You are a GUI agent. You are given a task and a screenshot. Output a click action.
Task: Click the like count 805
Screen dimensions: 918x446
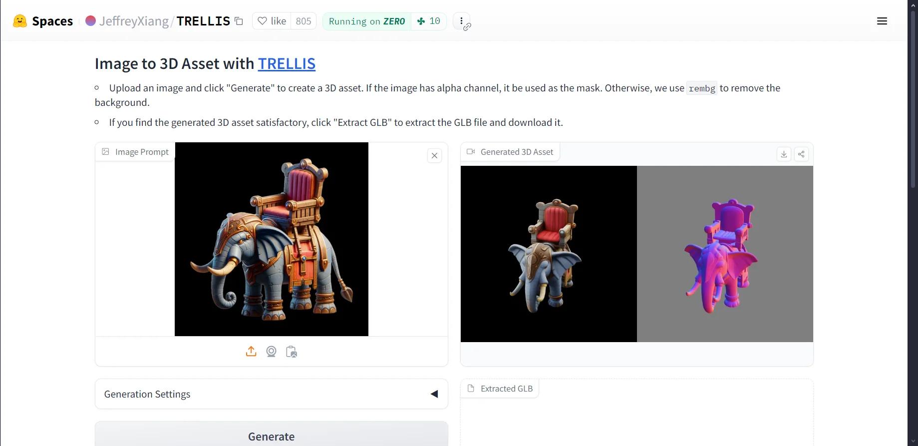[304, 21]
